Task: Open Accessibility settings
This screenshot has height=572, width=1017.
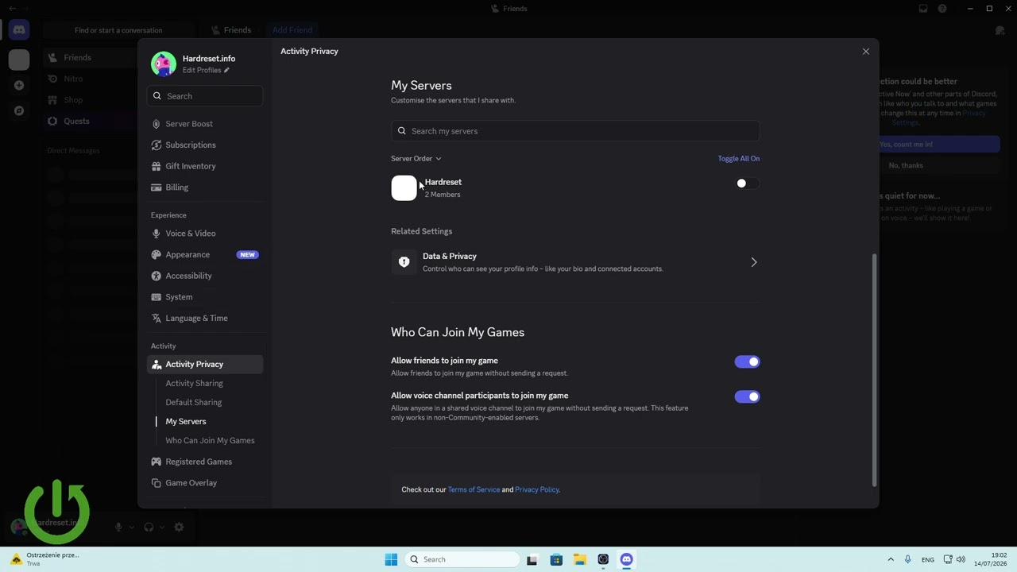Action: tap(205, 276)
